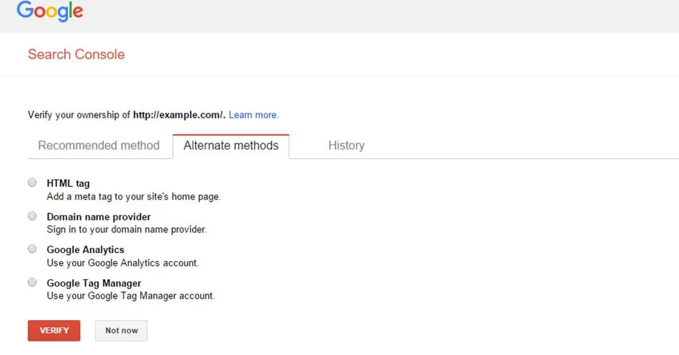
Task: Switch to the Recommended method tab
Action: click(99, 145)
